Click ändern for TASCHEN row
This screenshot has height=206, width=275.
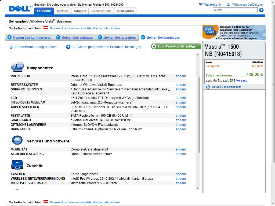tap(181, 174)
